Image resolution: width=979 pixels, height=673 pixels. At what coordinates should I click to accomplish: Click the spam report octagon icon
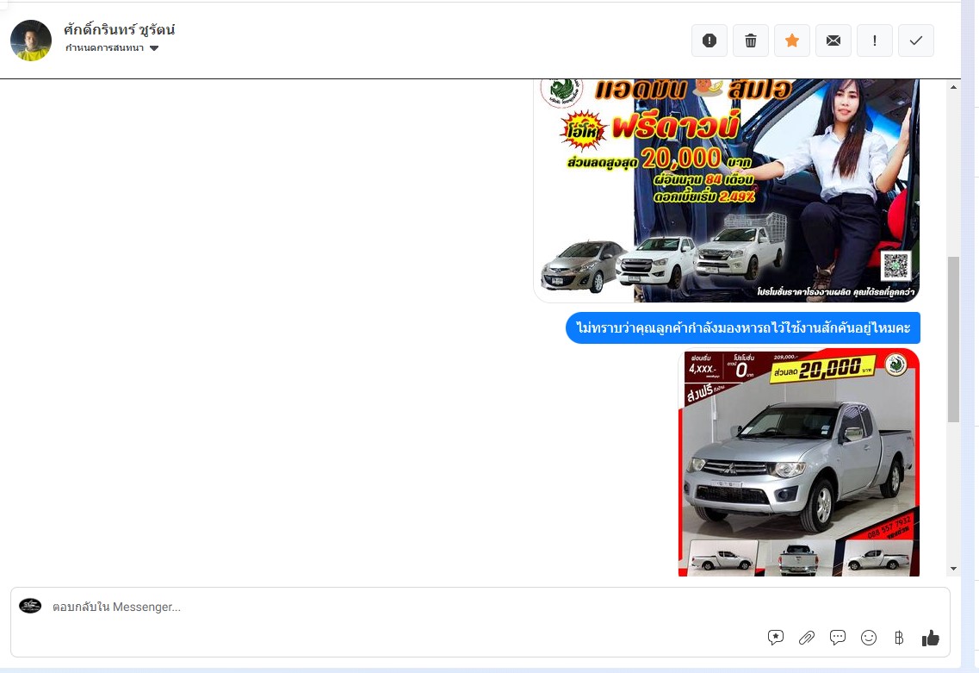[x=709, y=41]
